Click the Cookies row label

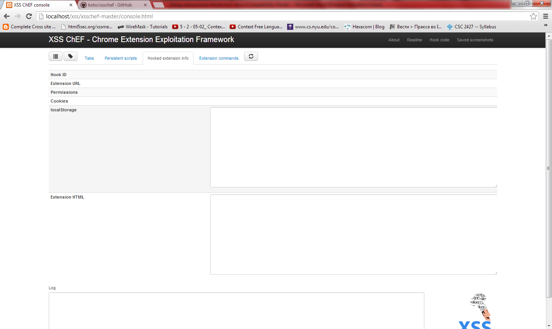pyautogui.click(x=59, y=101)
